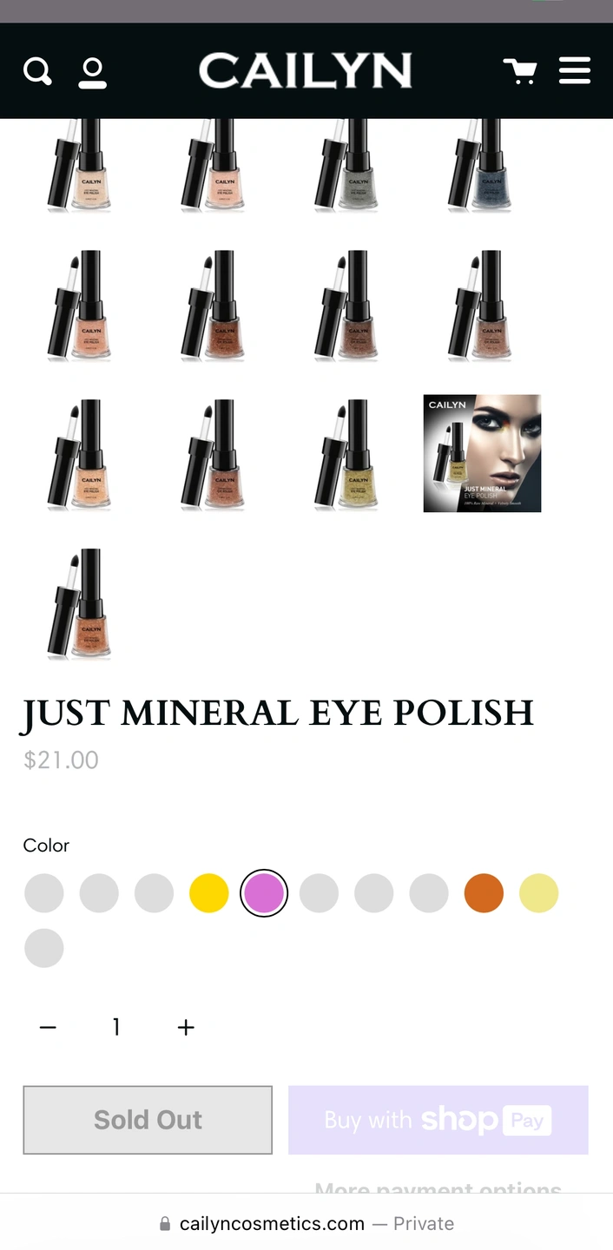Click Buy with Shop Pay button
The width and height of the screenshot is (613, 1250).
[x=438, y=1120]
